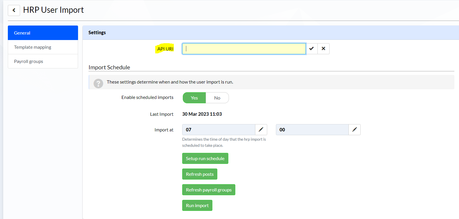Click the back arrow beside HRP User Import

[x=14, y=10]
